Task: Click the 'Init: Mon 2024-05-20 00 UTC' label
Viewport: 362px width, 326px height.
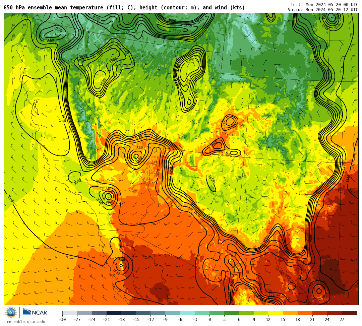Action: 324,5
